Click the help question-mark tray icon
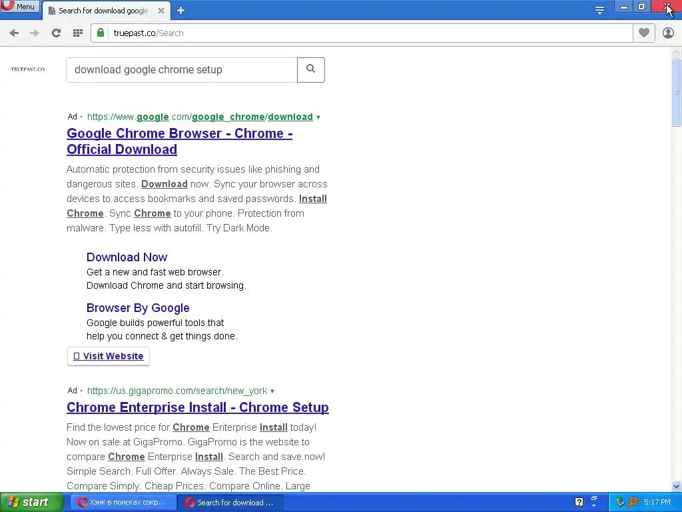 [579, 502]
